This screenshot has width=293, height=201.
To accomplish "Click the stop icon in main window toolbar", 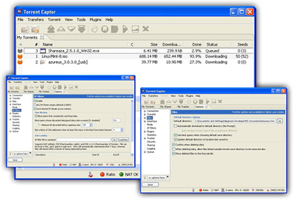I will click(x=114, y=29).
